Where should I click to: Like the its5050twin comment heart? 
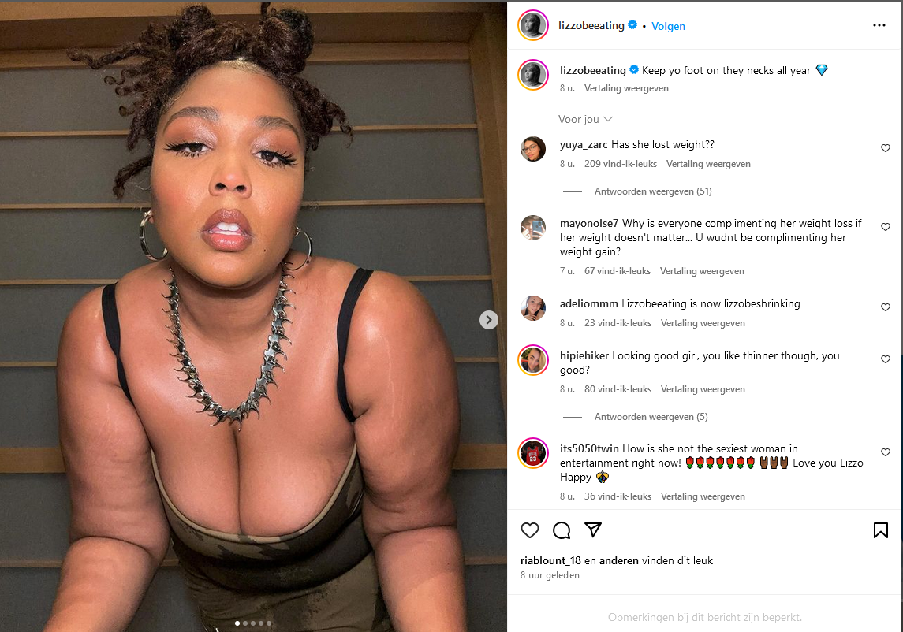pos(886,452)
